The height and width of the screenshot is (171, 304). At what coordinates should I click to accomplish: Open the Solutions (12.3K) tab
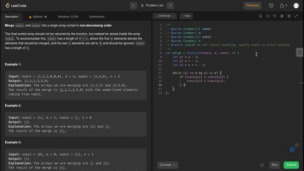tap(68, 17)
